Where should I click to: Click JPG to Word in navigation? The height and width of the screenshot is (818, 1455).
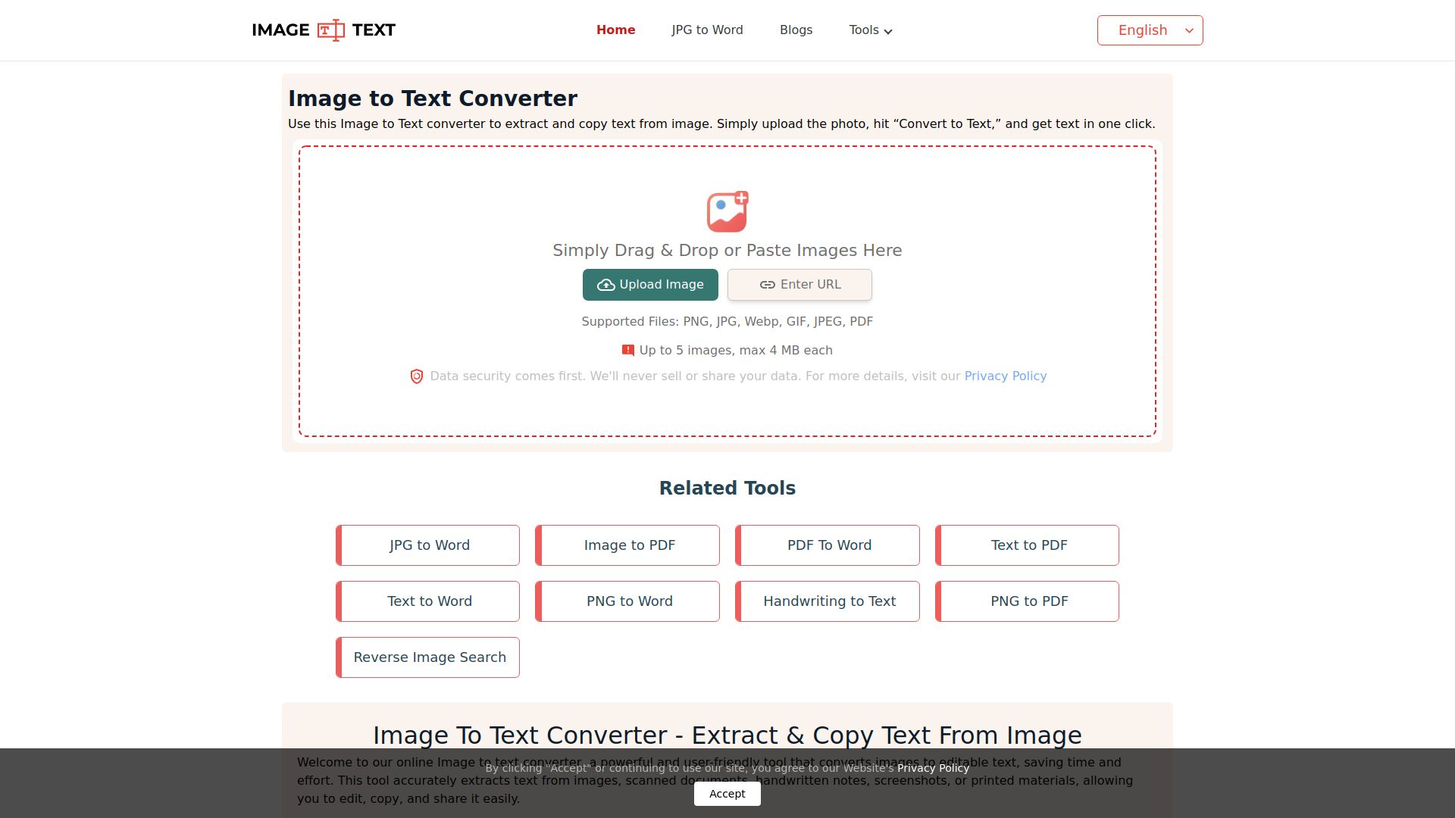point(707,30)
